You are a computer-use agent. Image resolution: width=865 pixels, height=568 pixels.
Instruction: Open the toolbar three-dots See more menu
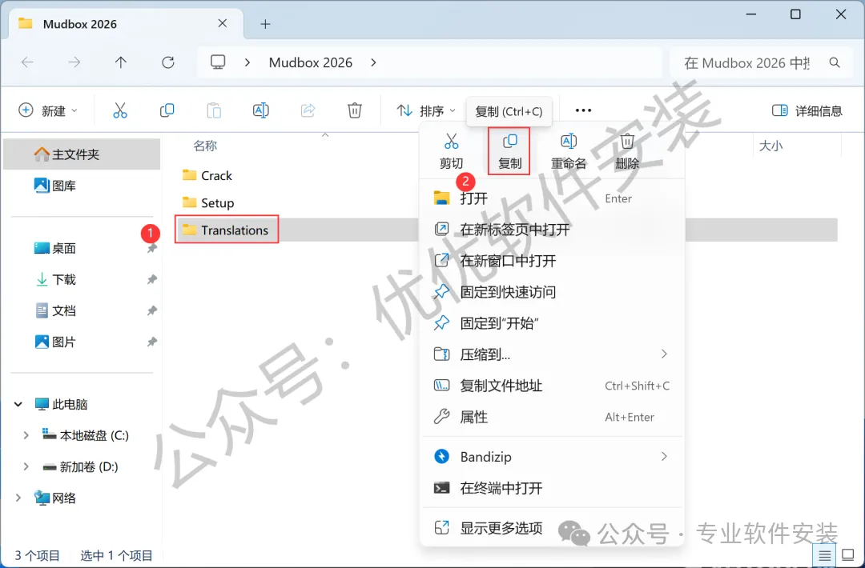583,110
